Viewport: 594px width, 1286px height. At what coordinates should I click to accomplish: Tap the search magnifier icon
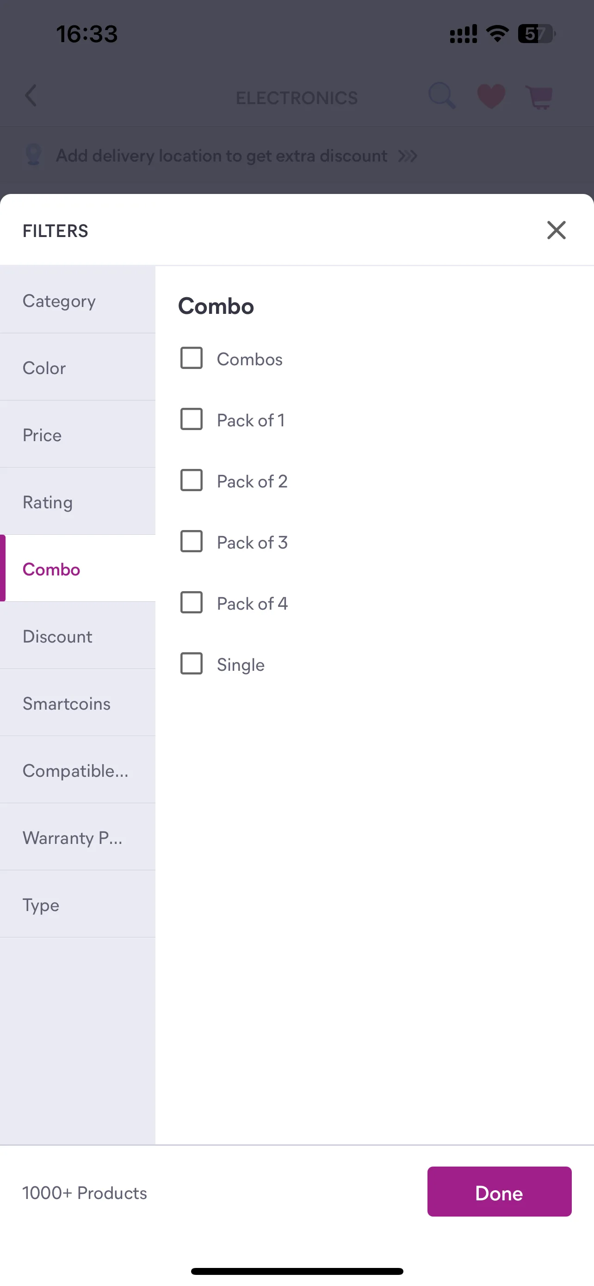pyautogui.click(x=442, y=96)
